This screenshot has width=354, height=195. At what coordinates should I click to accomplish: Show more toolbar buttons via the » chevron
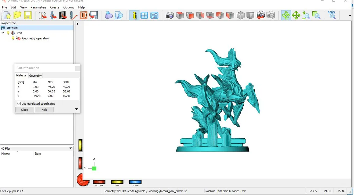click(350, 15)
